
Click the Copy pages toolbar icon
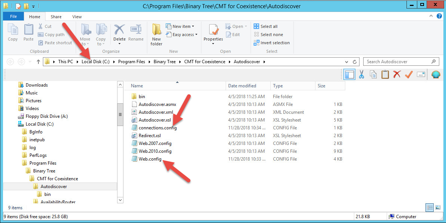[373, 75]
